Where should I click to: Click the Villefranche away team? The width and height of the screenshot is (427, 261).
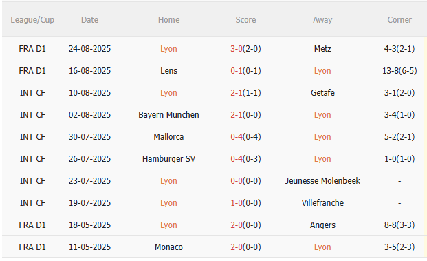pyautogui.click(x=322, y=203)
